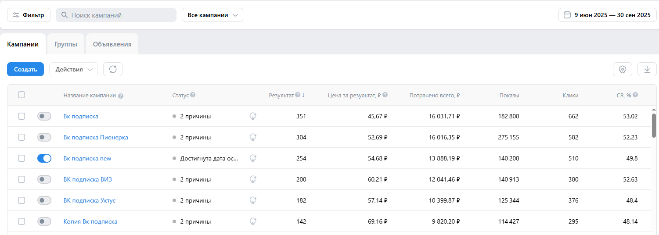Click help icon next to Название кампании
659x235 pixels.
pyautogui.click(x=121, y=96)
